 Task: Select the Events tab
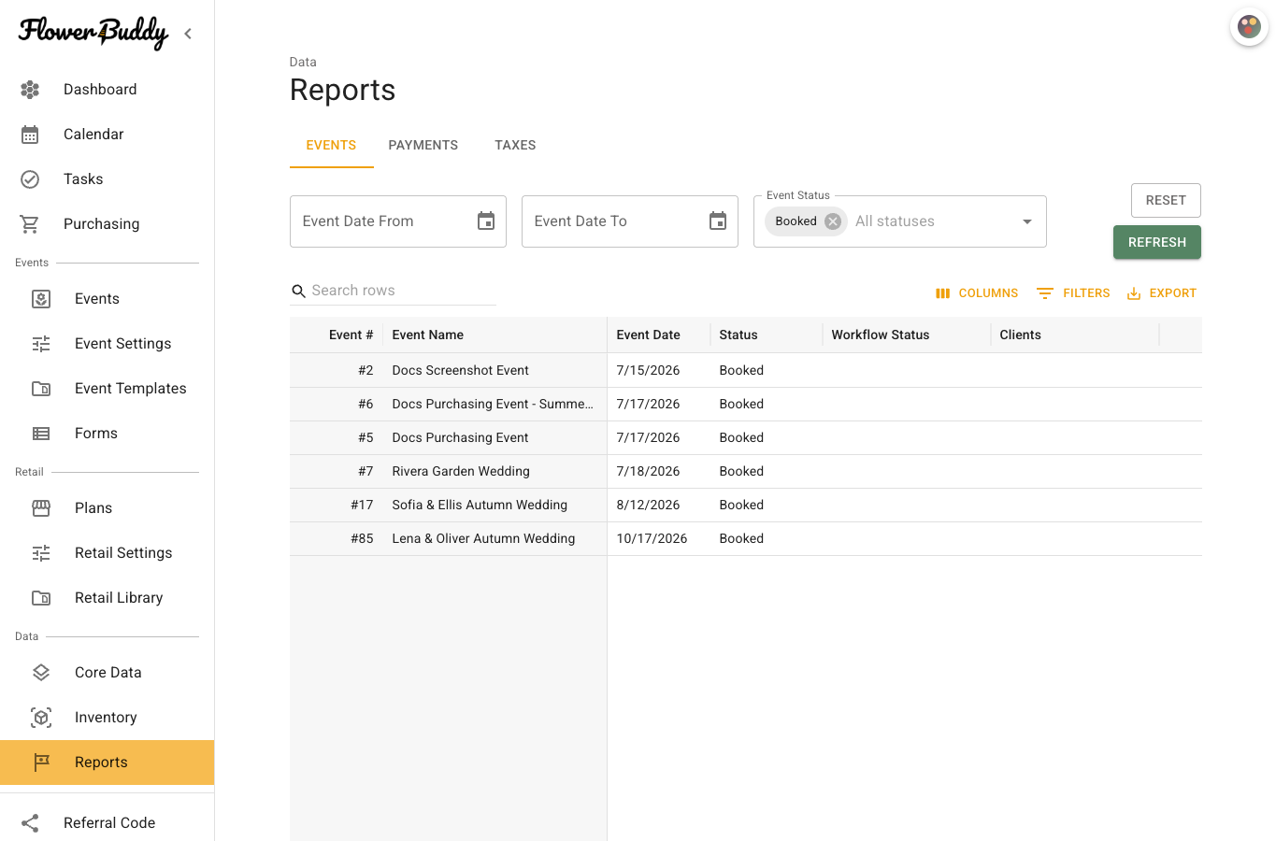point(331,146)
